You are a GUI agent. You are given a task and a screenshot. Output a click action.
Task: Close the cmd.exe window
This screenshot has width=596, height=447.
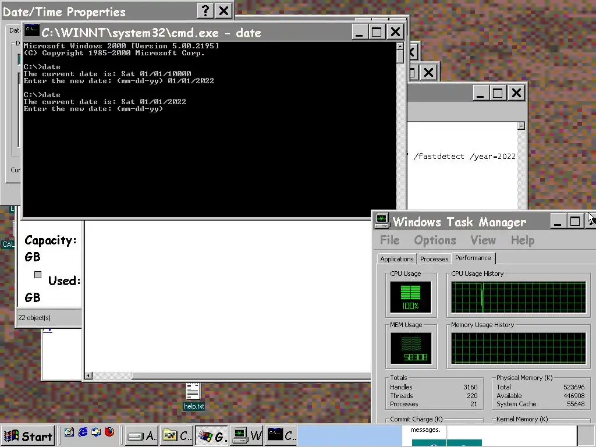pyautogui.click(x=395, y=31)
